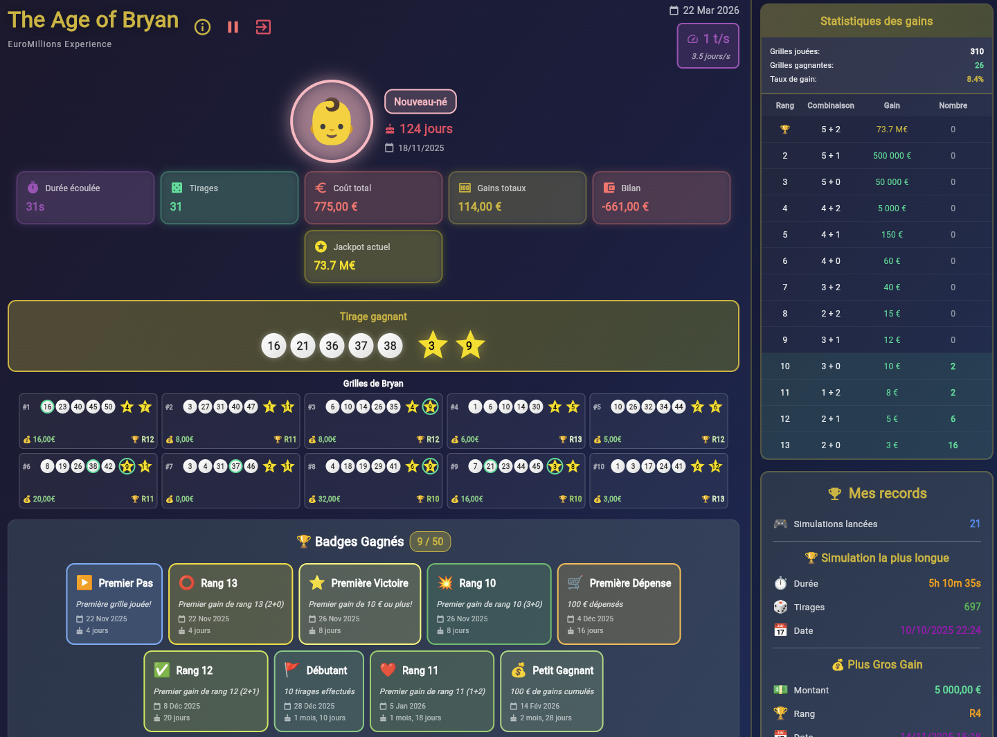Select the rank 10 row in stats table

point(876,366)
